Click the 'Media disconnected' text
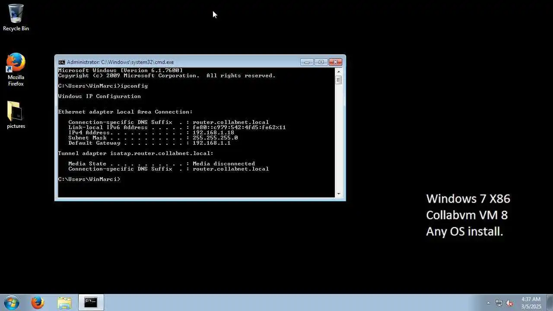553x311 pixels. pos(224,164)
